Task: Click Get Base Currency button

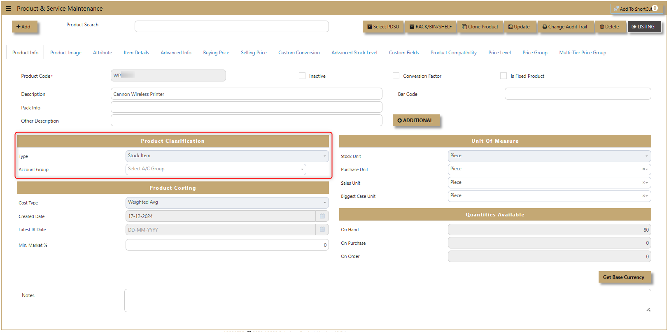Action: (x=625, y=277)
